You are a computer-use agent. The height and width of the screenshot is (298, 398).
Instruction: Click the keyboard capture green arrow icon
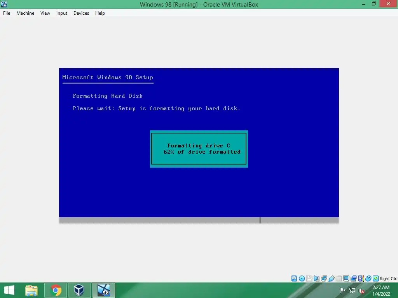click(x=376, y=279)
